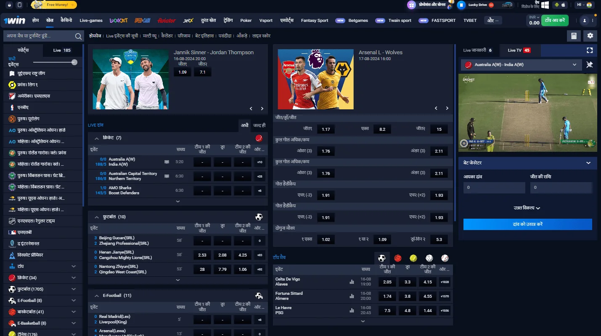Open the bet calculator icon
The width and height of the screenshot is (601, 336).
pyautogui.click(x=574, y=36)
